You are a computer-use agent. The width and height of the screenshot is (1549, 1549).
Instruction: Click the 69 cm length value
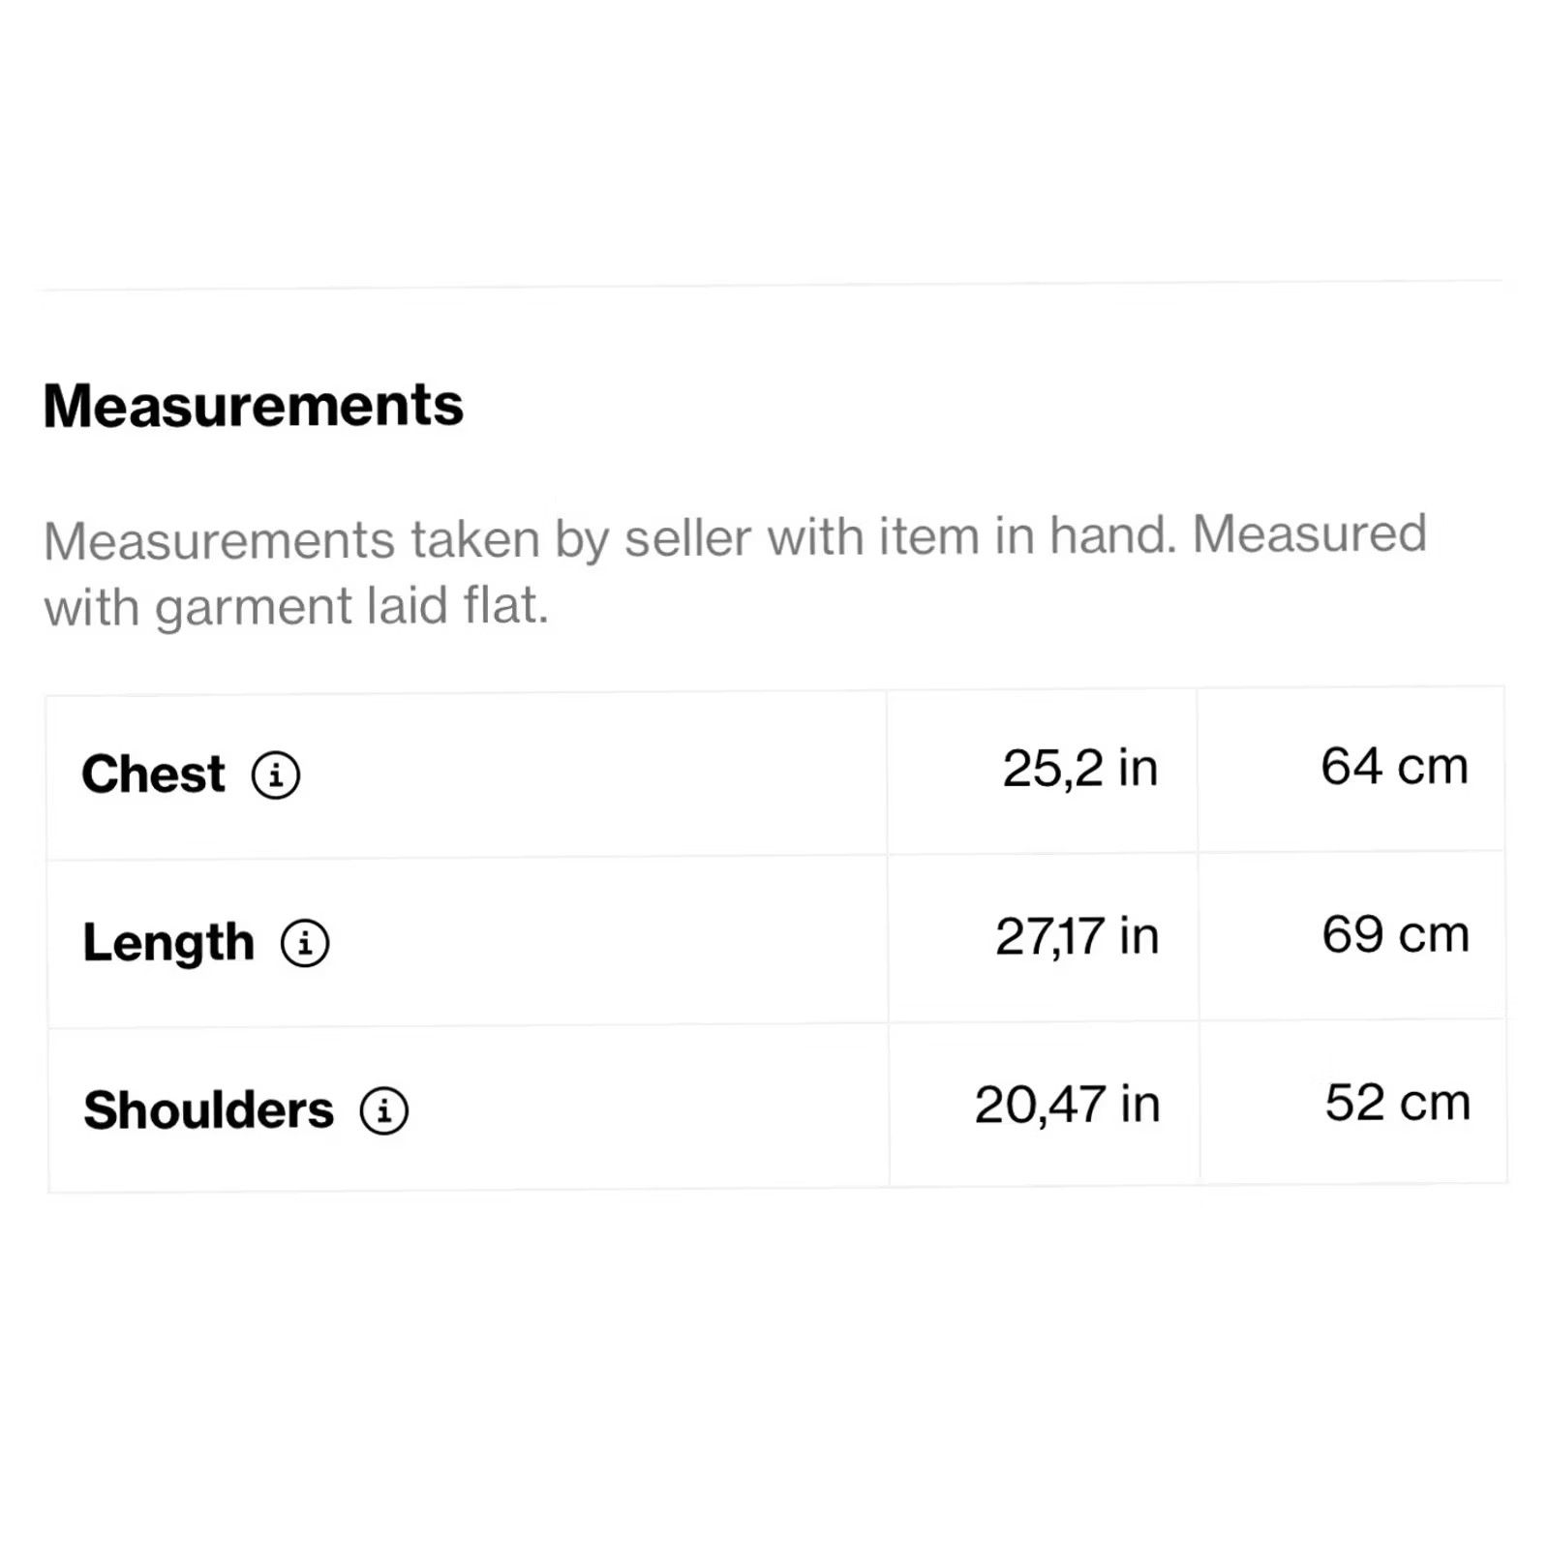(1396, 934)
